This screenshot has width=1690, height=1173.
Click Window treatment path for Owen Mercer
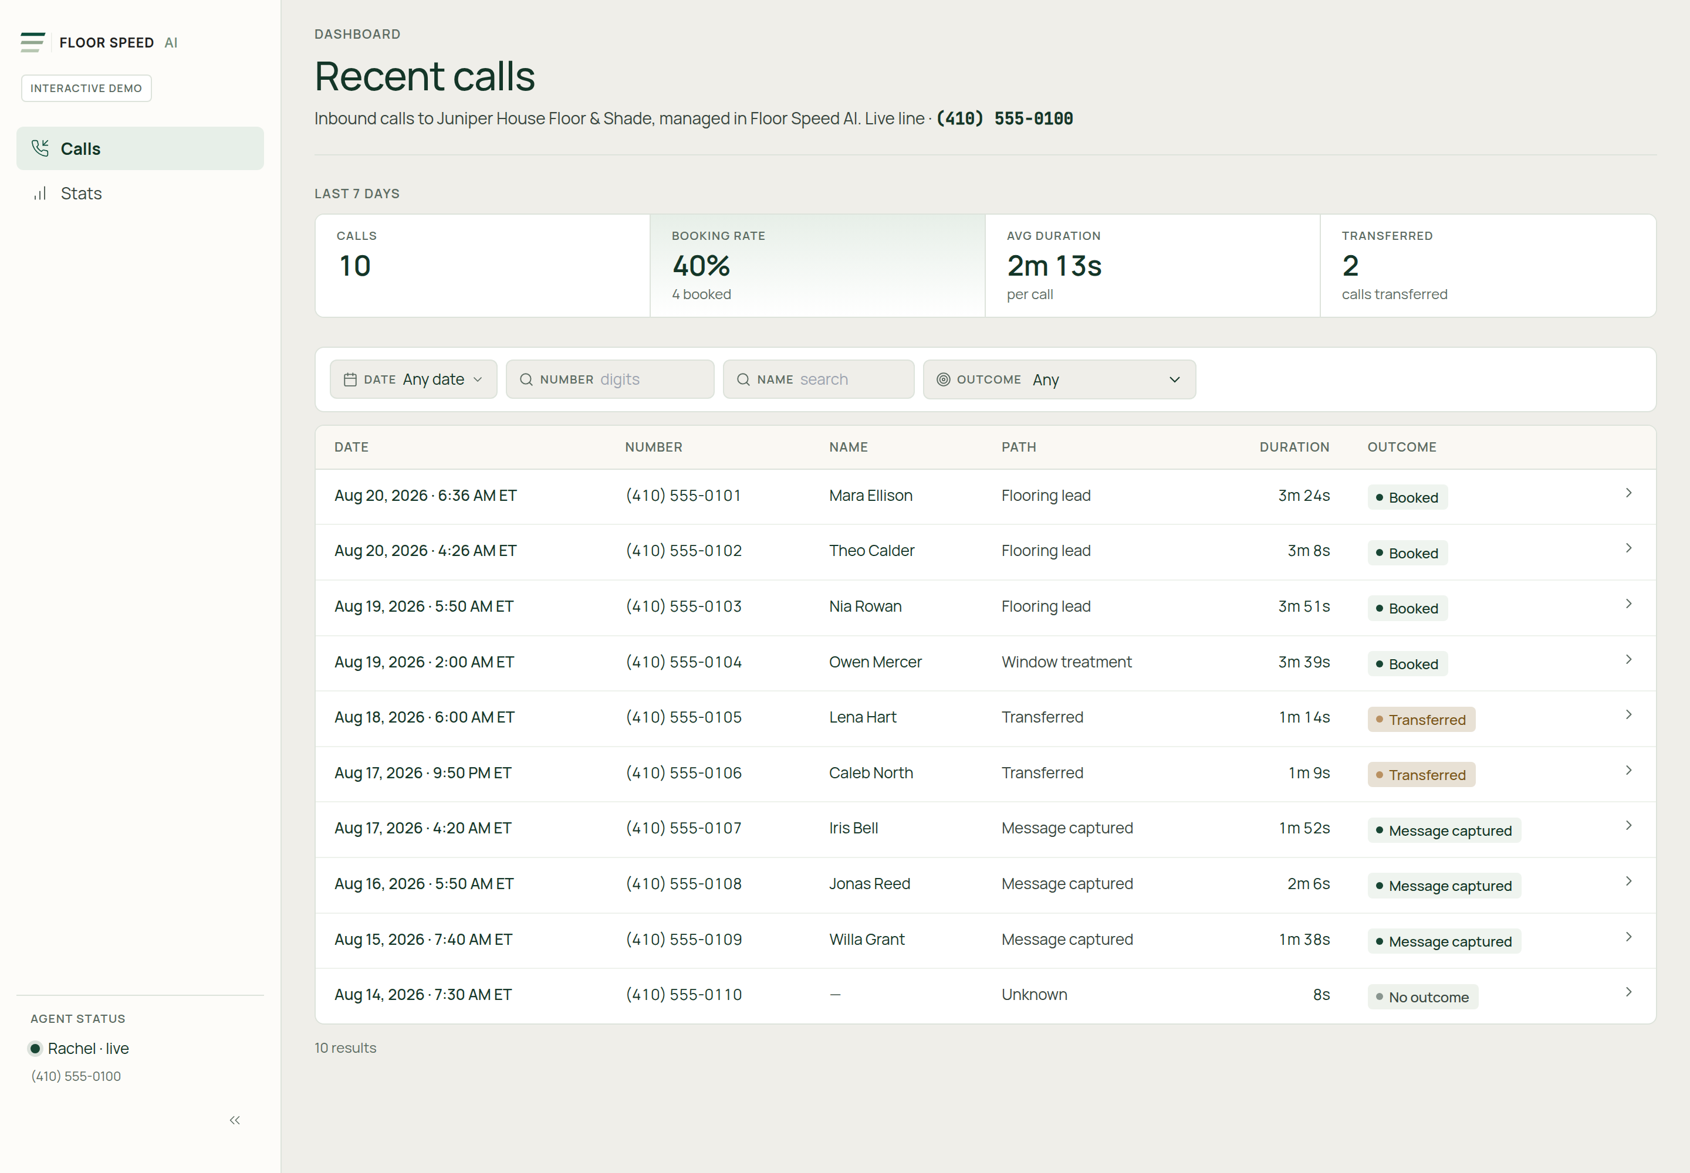point(1066,662)
